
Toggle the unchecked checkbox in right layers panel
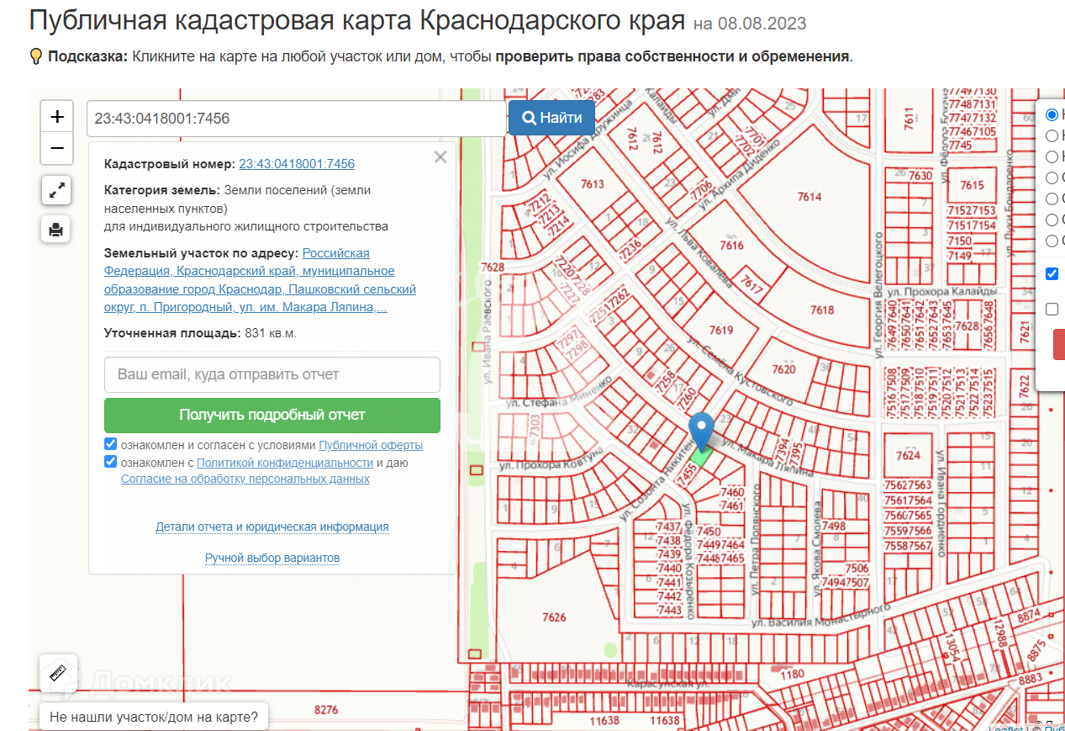pyautogui.click(x=1052, y=309)
